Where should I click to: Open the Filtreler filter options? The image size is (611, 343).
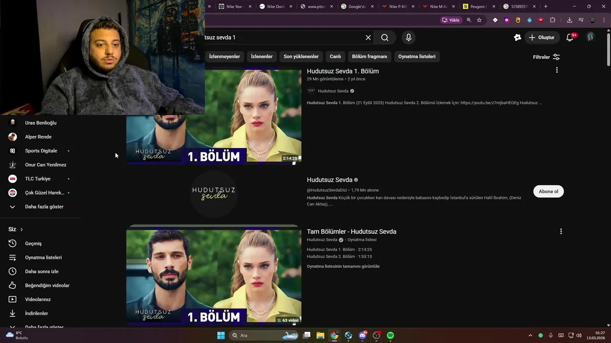546,57
